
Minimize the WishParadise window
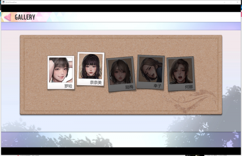point(224,2)
